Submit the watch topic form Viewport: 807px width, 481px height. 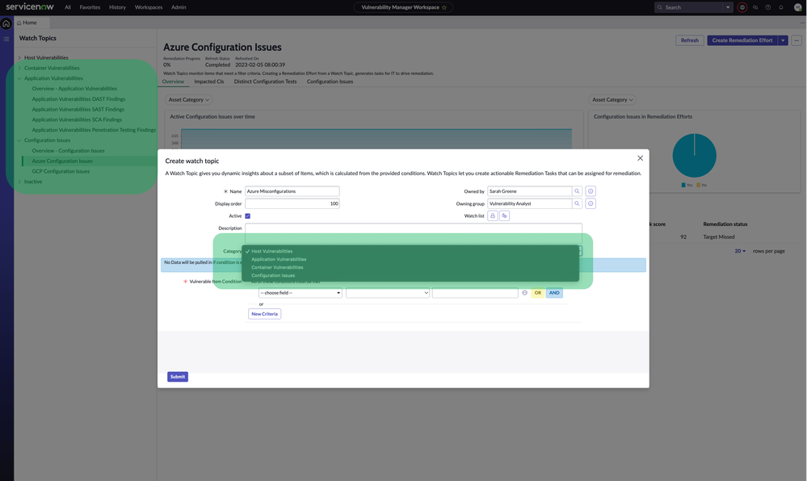point(178,377)
